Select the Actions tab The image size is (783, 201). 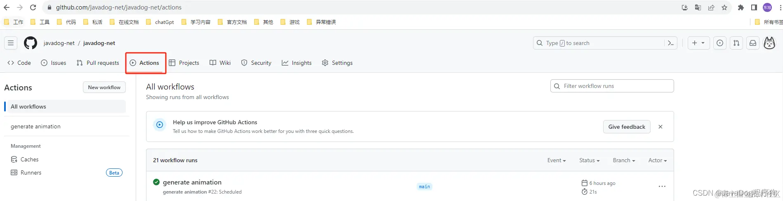pos(144,63)
